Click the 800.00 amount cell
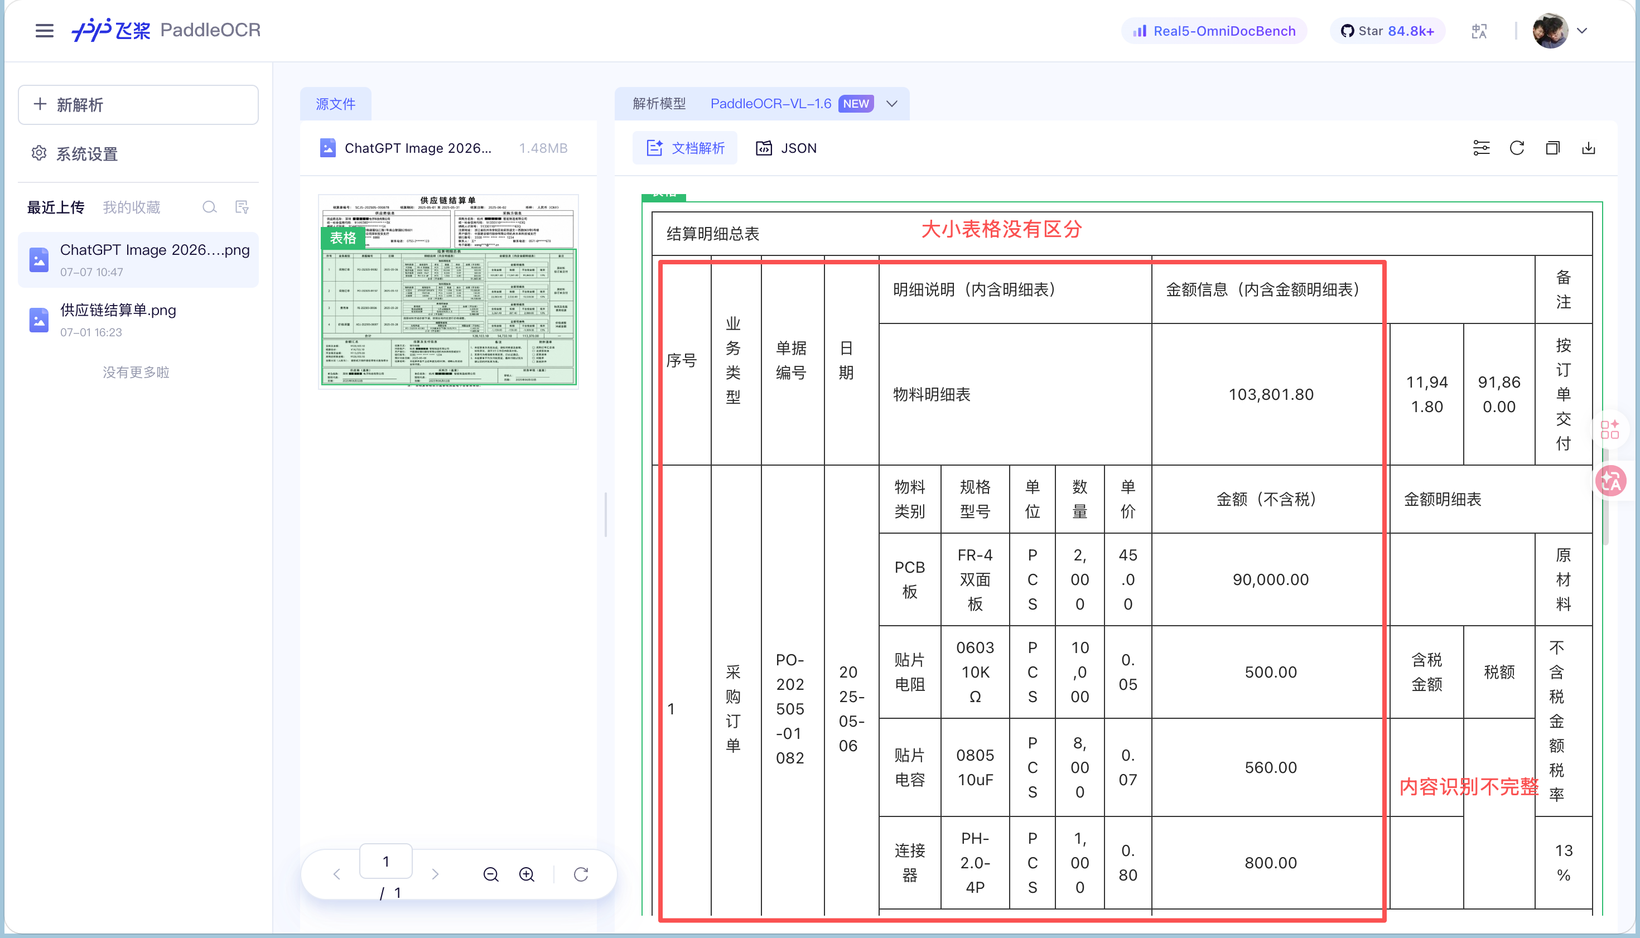 pyautogui.click(x=1271, y=863)
